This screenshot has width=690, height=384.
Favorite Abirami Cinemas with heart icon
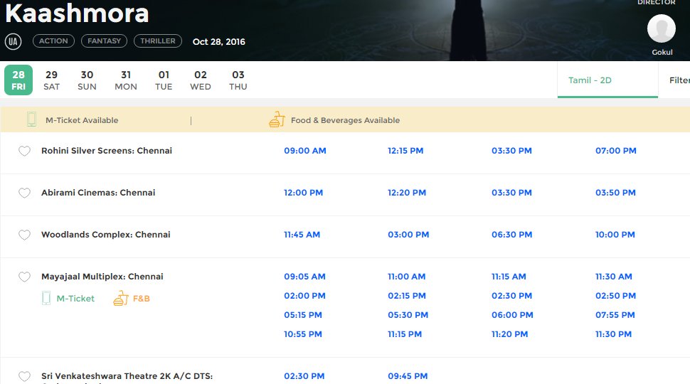pos(25,193)
